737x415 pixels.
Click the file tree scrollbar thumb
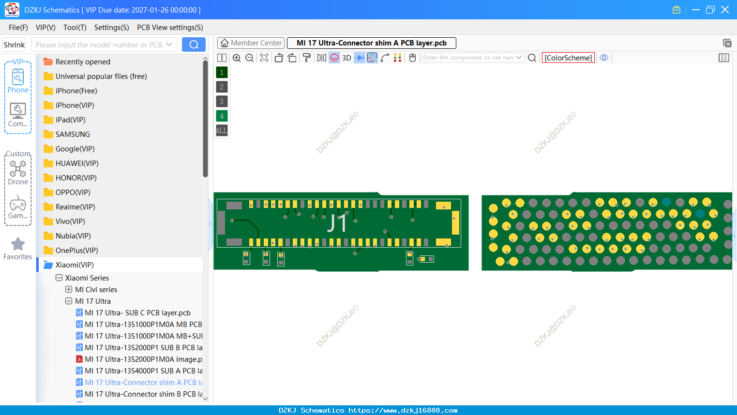(205, 119)
